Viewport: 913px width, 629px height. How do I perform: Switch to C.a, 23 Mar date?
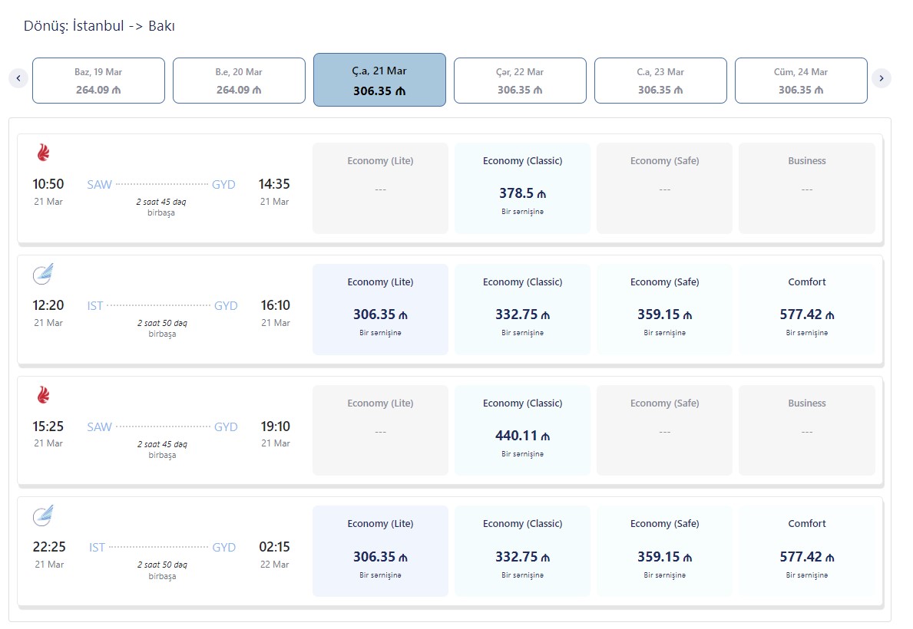pyautogui.click(x=660, y=81)
